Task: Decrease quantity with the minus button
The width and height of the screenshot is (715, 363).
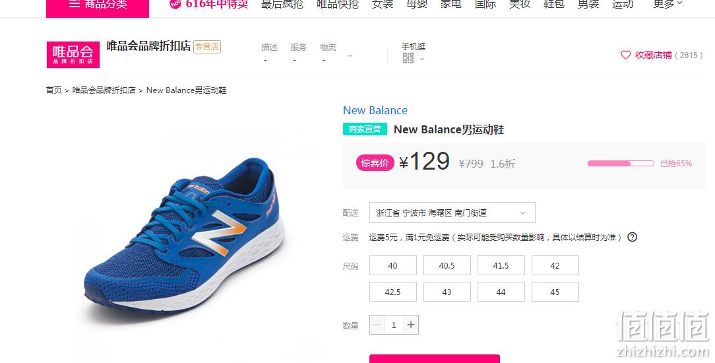Action: [377, 325]
